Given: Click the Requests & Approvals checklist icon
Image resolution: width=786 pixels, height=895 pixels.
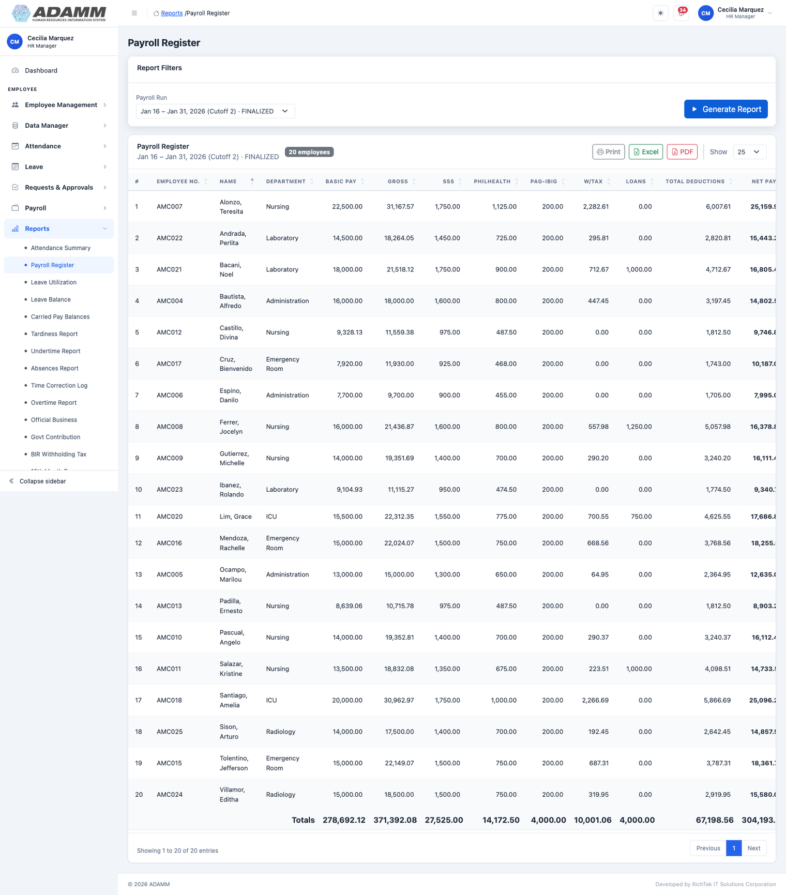Looking at the screenshot, I should tap(16, 188).
